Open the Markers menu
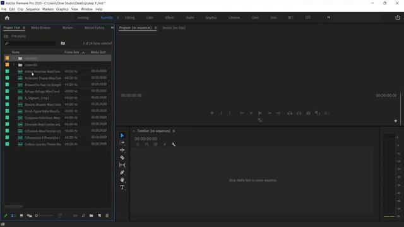 (48, 9)
